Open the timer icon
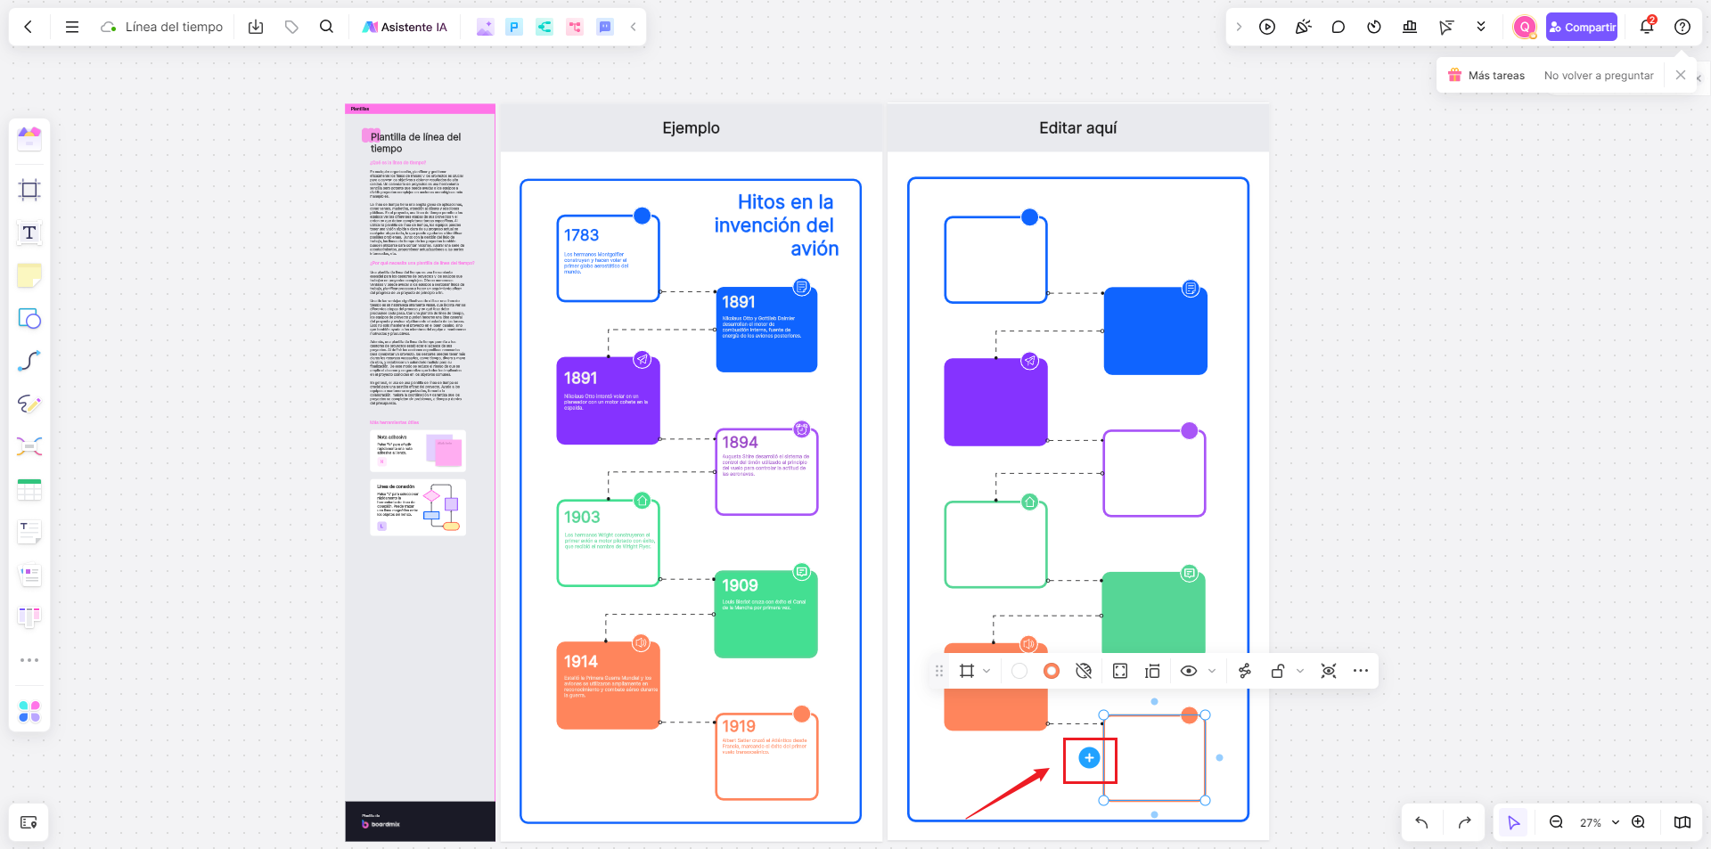Viewport: 1711px width, 849px height. point(1374,27)
